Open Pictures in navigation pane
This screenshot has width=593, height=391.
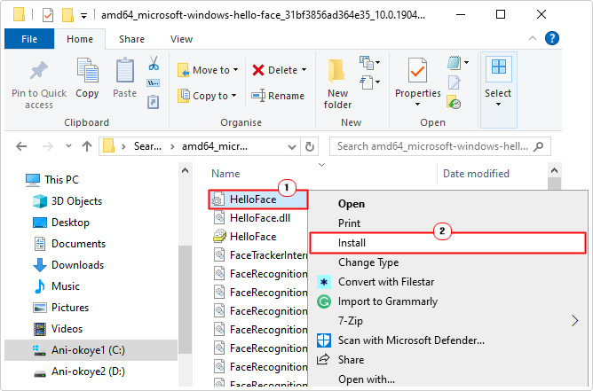pyautogui.click(x=60, y=308)
